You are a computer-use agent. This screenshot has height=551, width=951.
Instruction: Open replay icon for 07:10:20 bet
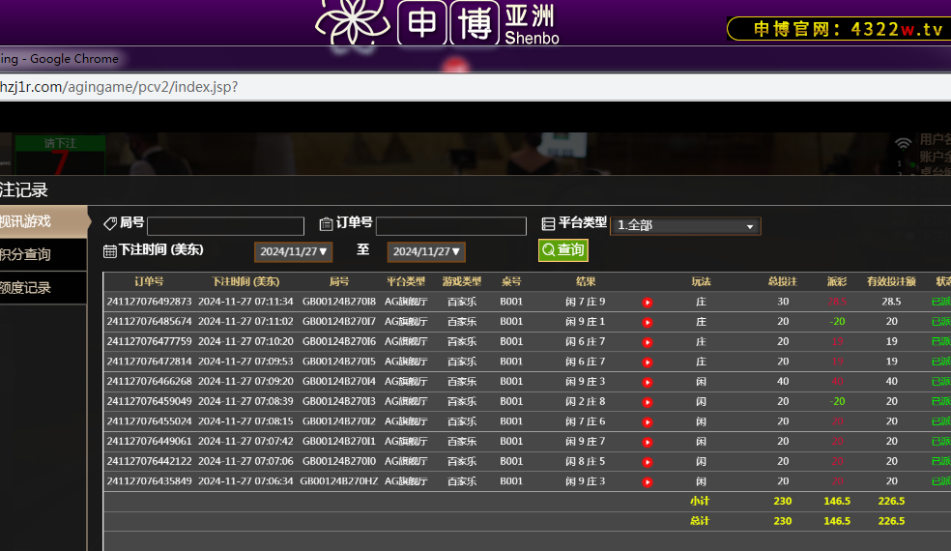tap(648, 341)
